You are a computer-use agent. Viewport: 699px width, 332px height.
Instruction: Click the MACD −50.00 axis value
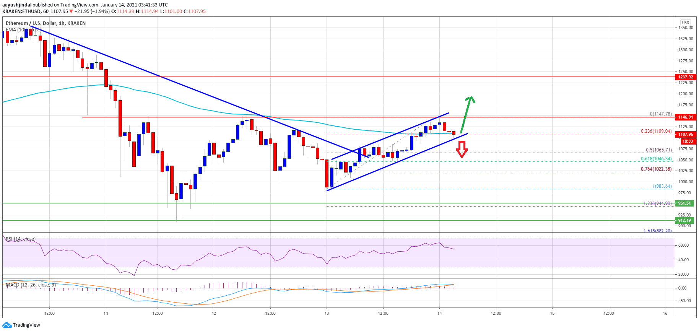[x=684, y=301]
